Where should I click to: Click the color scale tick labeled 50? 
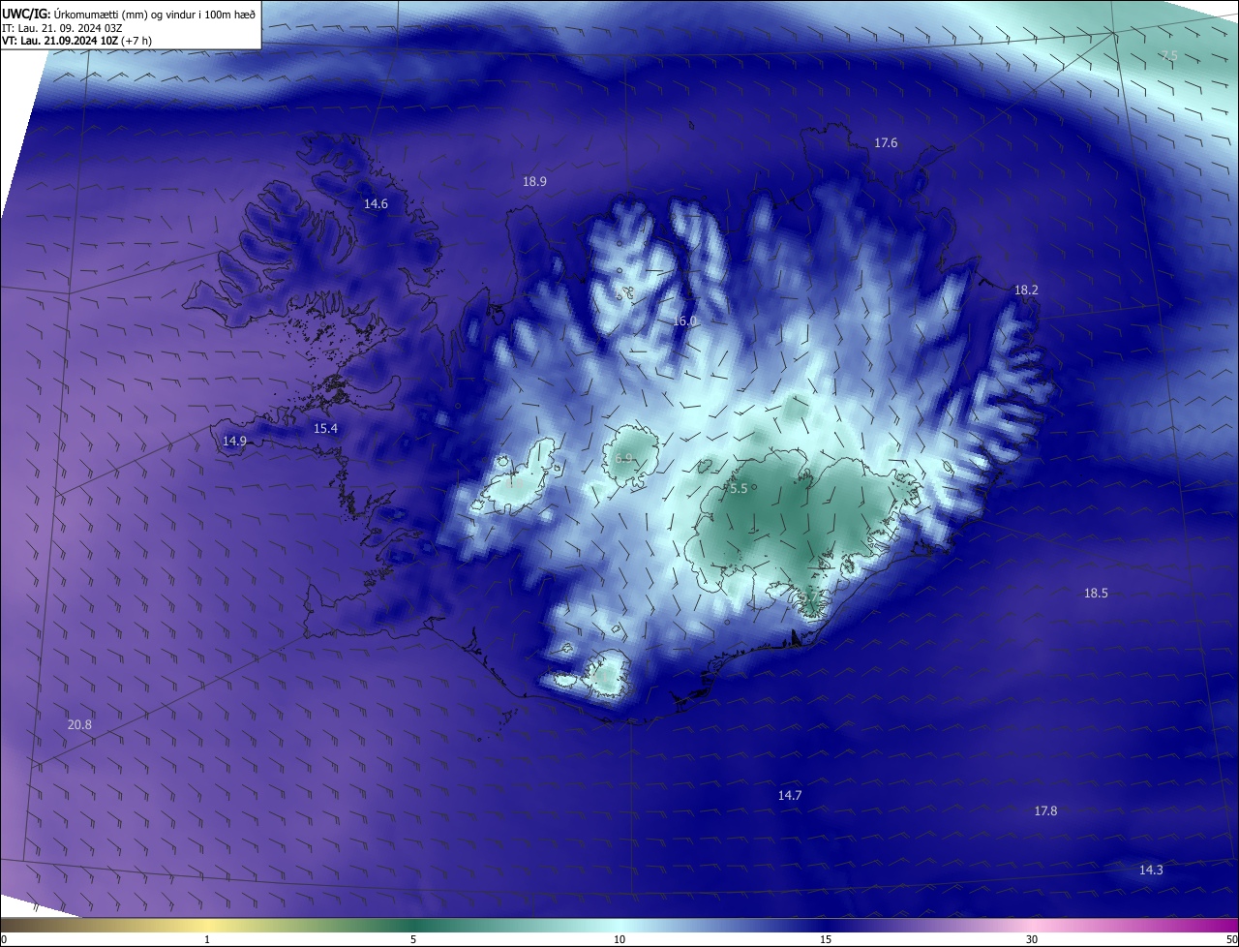pos(1232,939)
